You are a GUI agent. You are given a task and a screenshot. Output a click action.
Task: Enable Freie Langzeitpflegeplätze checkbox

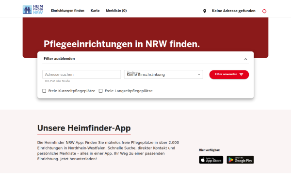click(x=100, y=91)
